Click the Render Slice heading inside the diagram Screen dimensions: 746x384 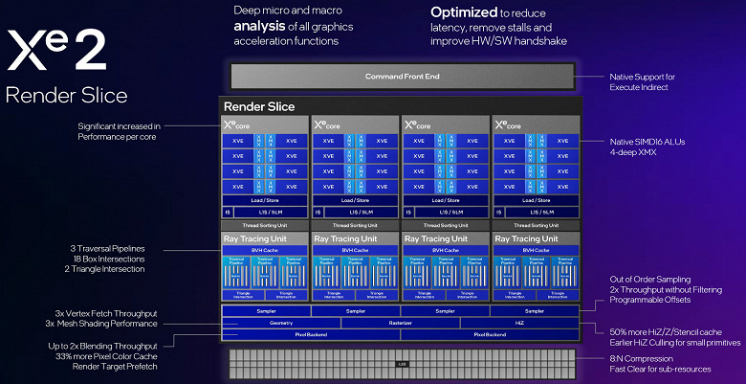tap(259, 106)
